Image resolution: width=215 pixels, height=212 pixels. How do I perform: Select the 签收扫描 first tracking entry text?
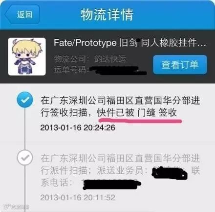click(120, 106)
